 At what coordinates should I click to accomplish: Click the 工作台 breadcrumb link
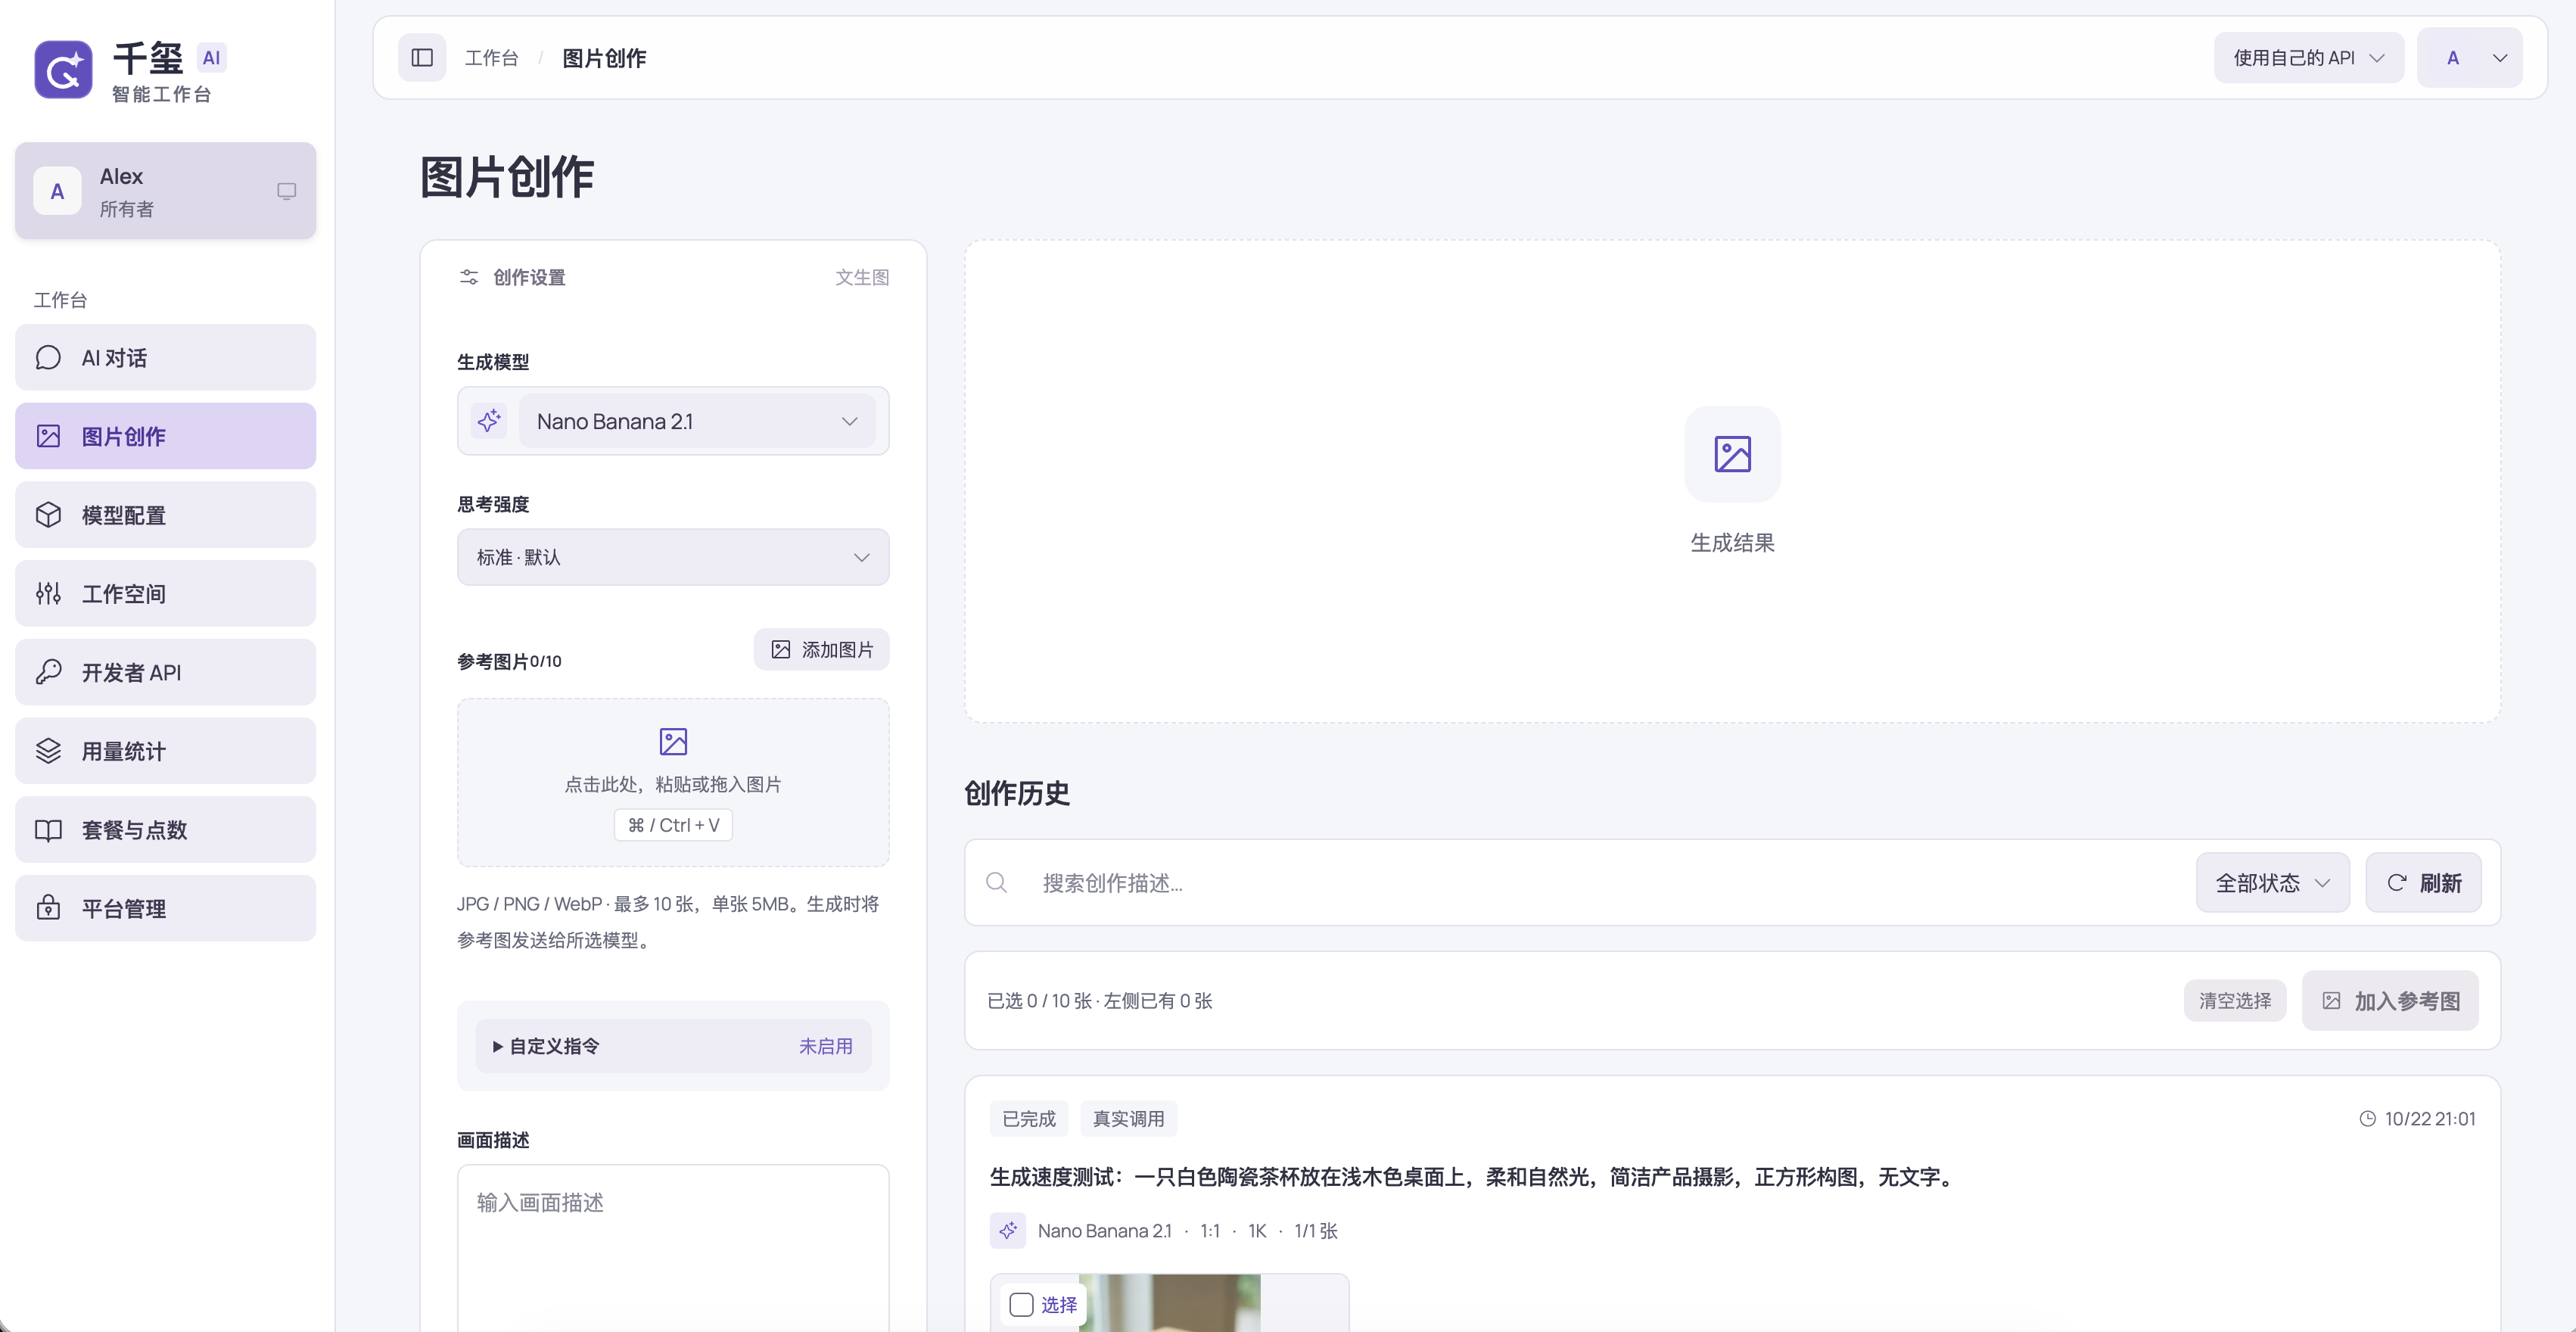491,58
